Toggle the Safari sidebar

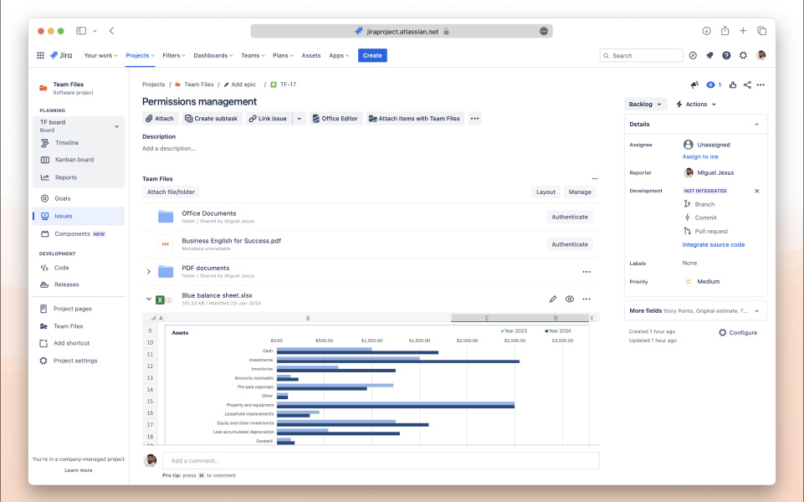click(x=81, y=31)
